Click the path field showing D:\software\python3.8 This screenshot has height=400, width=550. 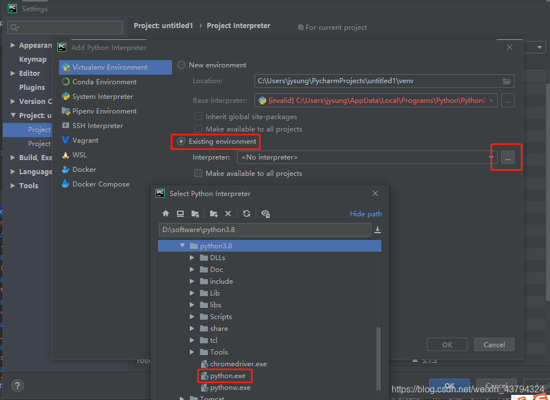click(265, 230)
